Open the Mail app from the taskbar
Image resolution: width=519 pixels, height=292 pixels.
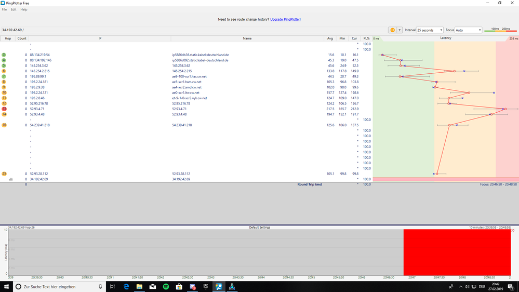153,287
